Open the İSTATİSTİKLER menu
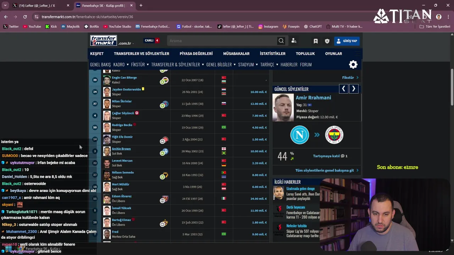 272,53
